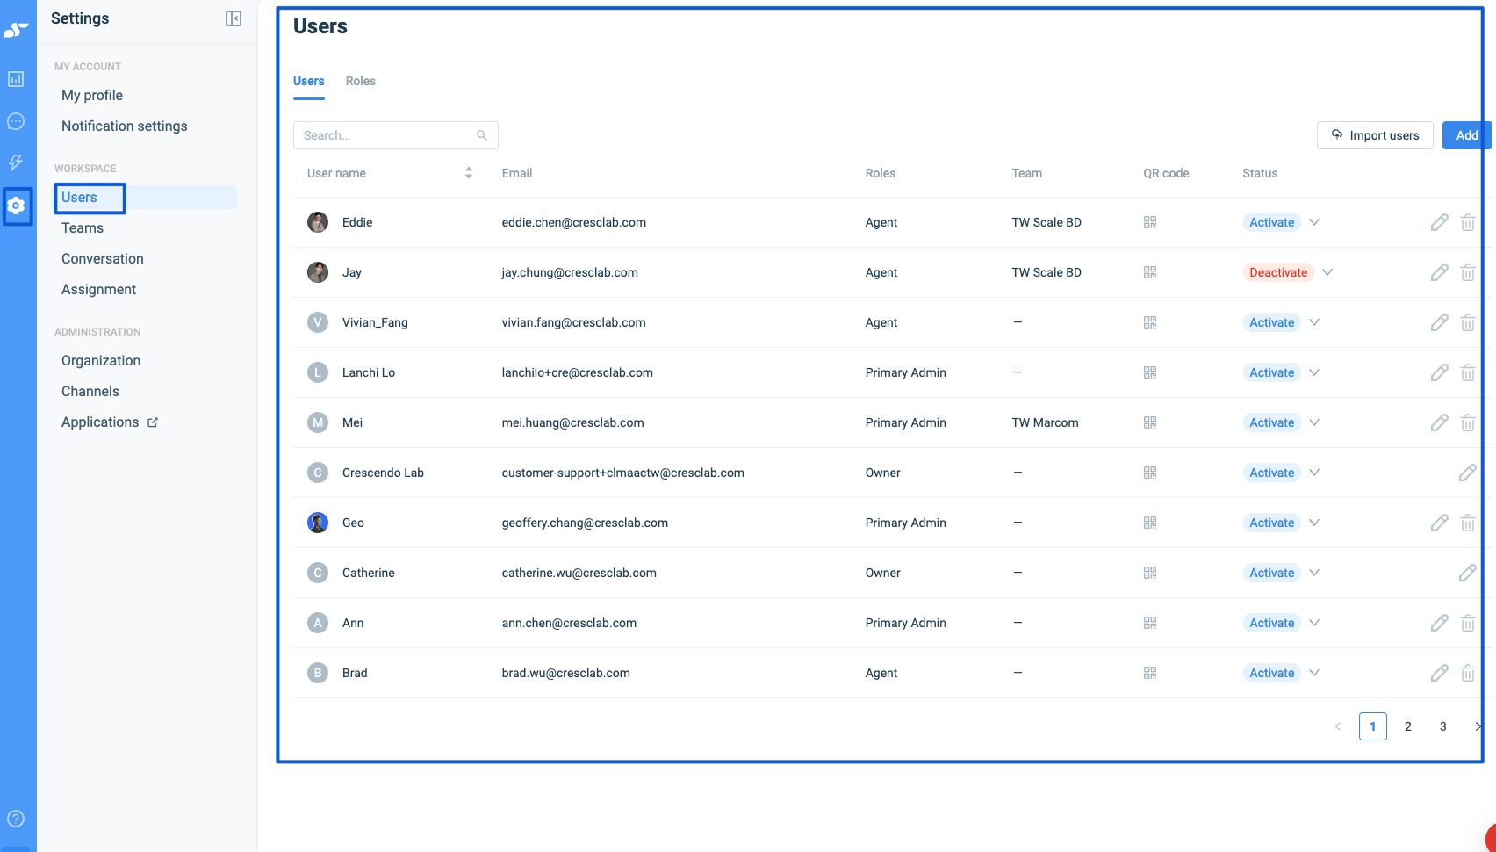Open Jay's Deactivate status dropdown
This screenshot has width=1496, height=852.
pos(1327,272)
